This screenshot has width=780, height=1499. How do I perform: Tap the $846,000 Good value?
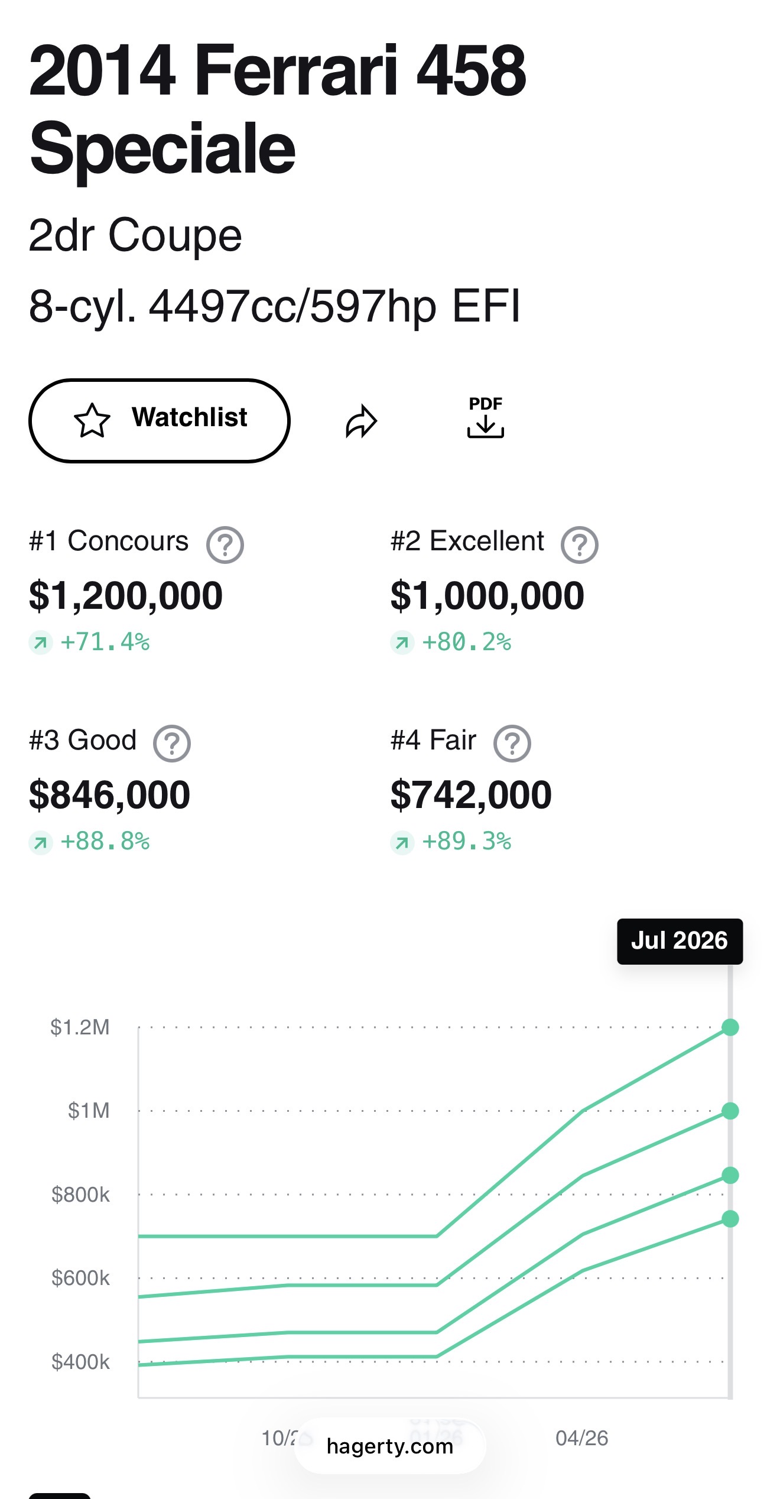click(109, 794)
